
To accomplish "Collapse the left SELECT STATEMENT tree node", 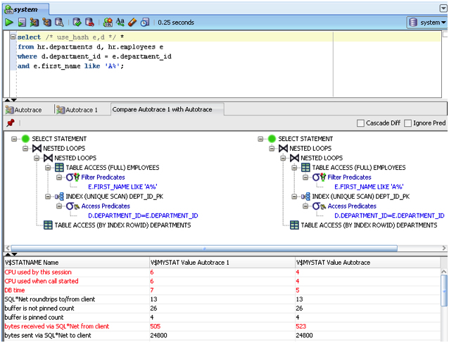I will (15, 139).
